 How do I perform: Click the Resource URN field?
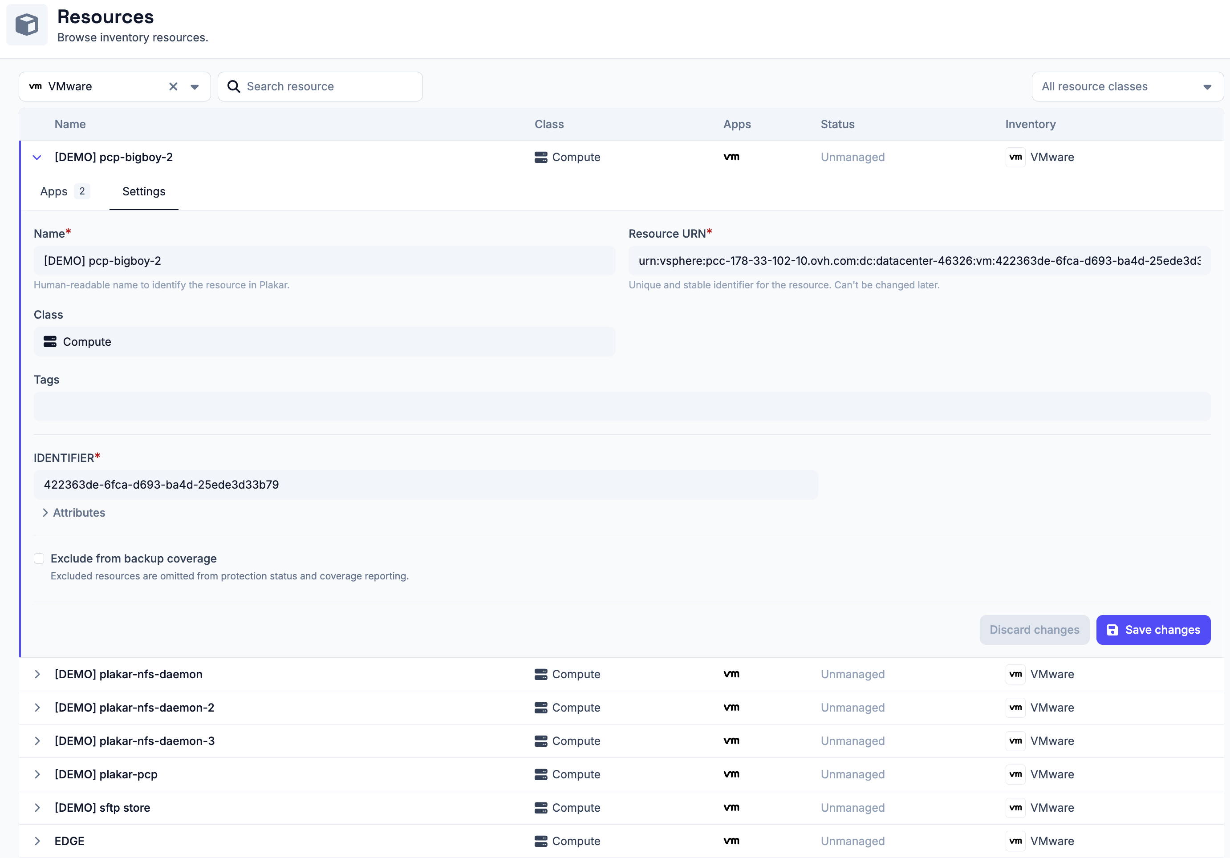click(919, 261)
